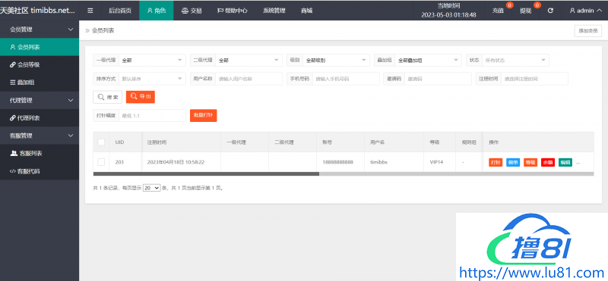Toggle the select-all checkbox in table header
This screenshot has height=281, width=608.
coord(101,142)
